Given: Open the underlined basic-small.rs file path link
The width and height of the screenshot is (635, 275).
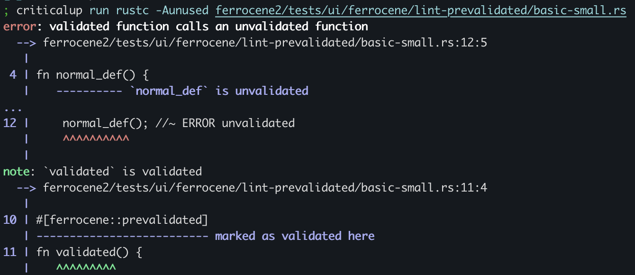Looking at the screenshot, I should pyautogui.click(x=420, y=11).
